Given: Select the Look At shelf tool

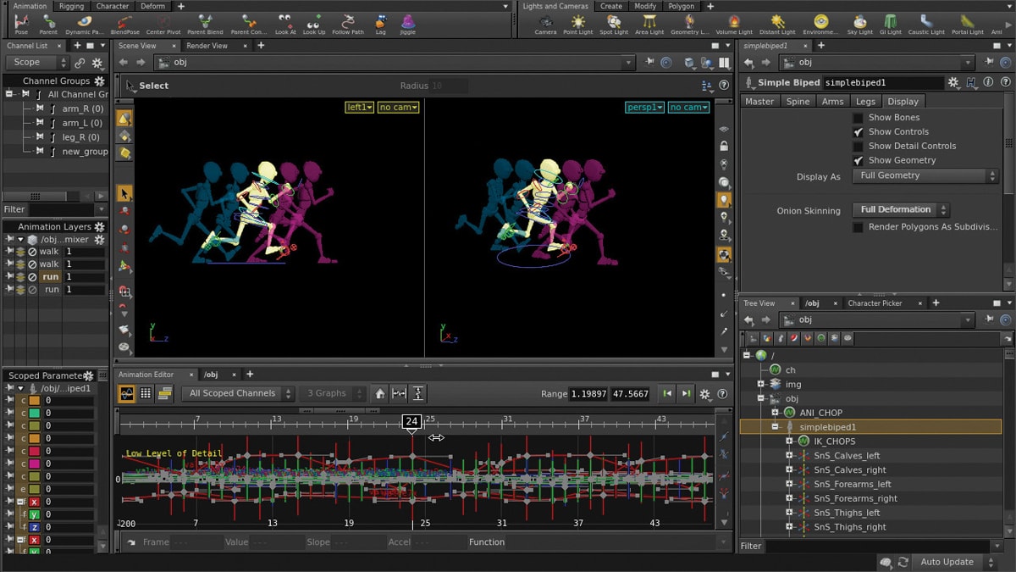Looking at the screenshot, I should pyautogui.click(x=285, y=21).
